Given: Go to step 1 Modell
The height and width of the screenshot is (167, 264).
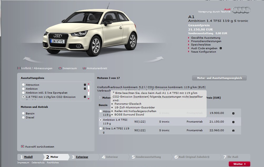Looking at the screenshot, I should [28, 157].
